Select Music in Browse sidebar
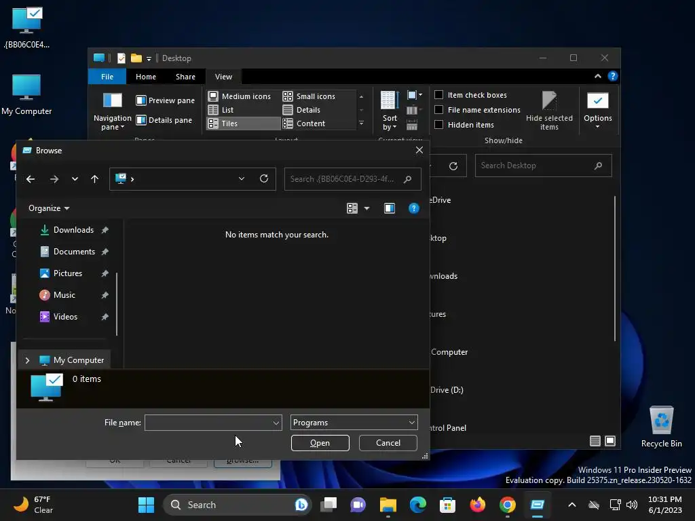 (64, 295)
